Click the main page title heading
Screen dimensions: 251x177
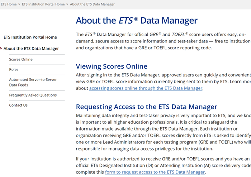tap(137, 20)
